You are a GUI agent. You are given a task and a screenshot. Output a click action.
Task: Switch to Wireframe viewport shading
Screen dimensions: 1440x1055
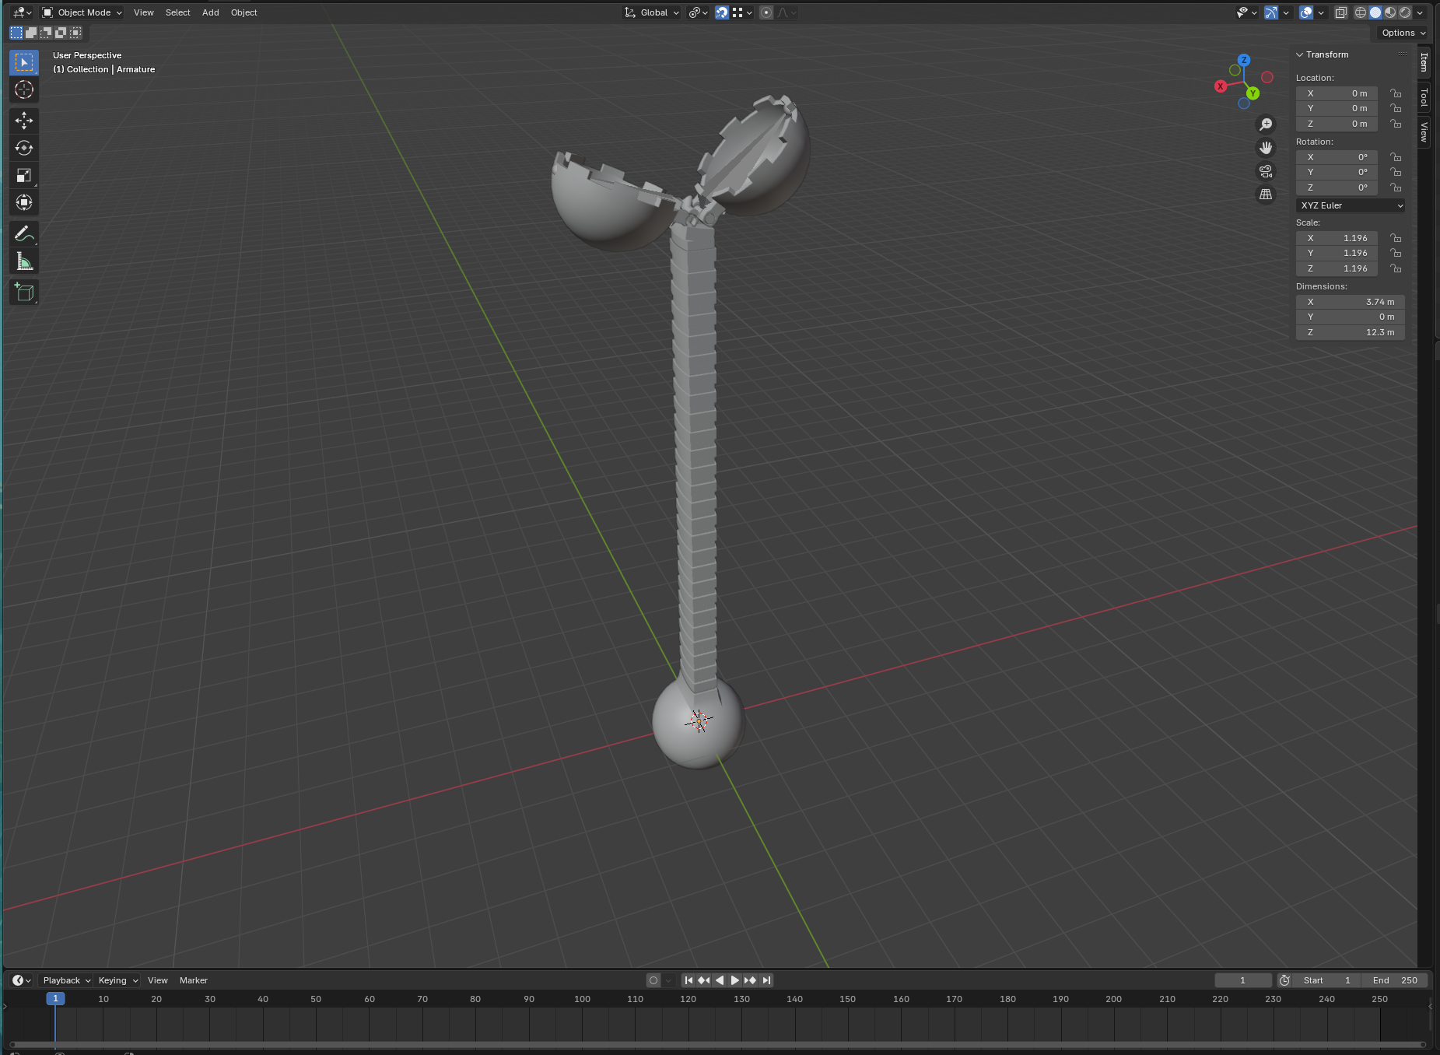coord(1361,12)
